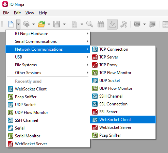Click the dotted toolbar handle at the left end

2,24
